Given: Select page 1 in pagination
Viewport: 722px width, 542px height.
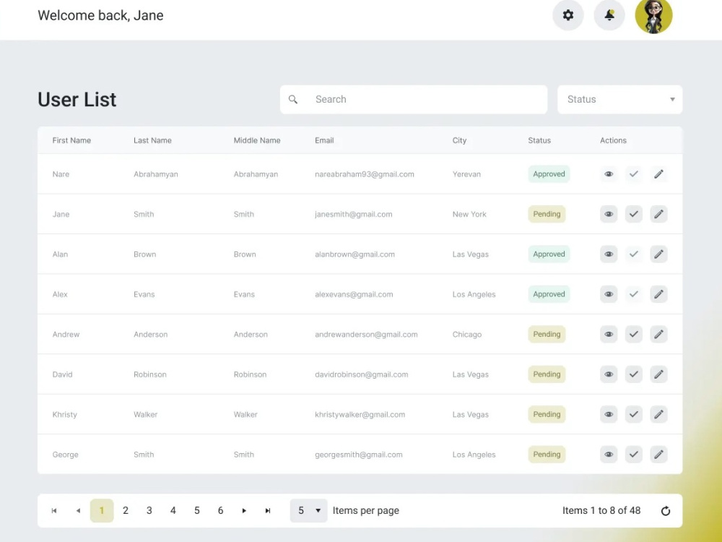Looking at the screenshot, I should click(102, 511).
